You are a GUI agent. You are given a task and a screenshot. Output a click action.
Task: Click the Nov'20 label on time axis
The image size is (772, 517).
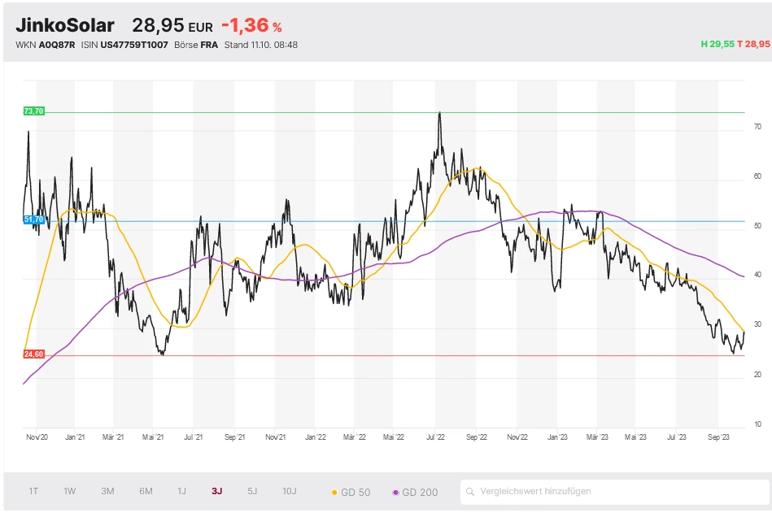pyautogui.click(x=37, y=437)
